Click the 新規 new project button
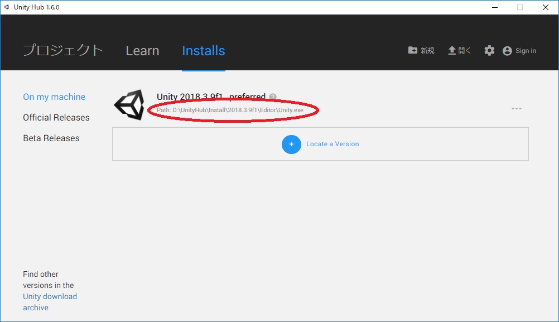This screenshot has height=322, width=559. 421,50
